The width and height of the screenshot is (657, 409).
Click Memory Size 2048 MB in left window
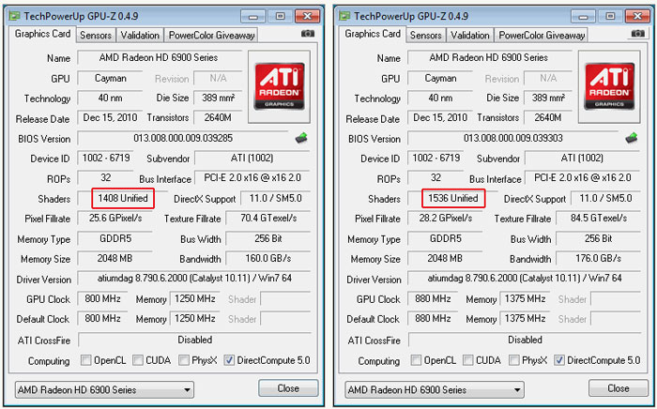tap(115, 258)
